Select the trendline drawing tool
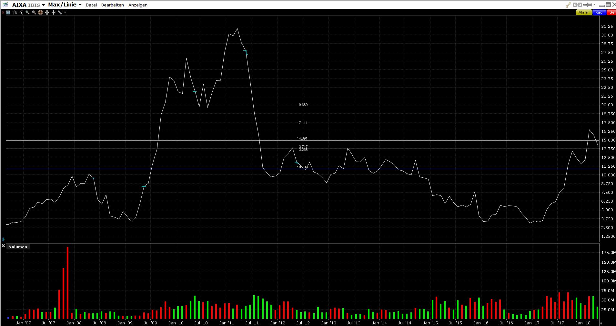Viewport: 616px width, 326px height. tap(21, 13)
